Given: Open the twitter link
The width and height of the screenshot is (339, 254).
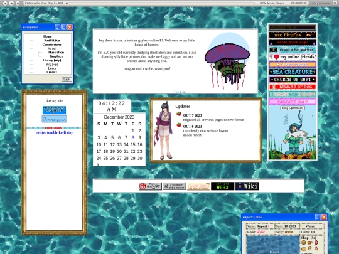Looking at the screenshot, I should (x=41, y=132).
